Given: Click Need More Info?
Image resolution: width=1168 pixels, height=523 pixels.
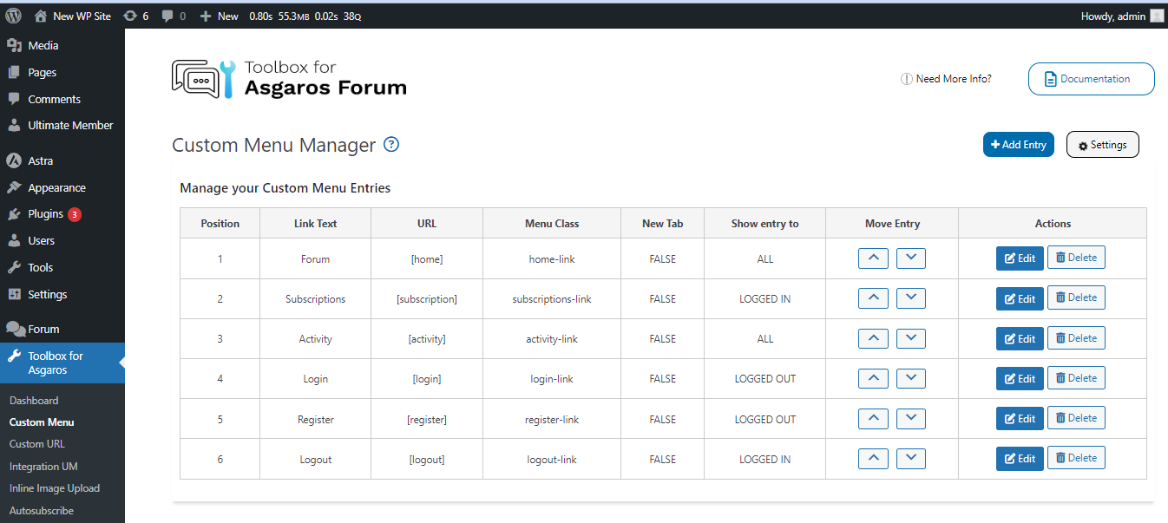Looking at the screenshot, I should [x=947, y=79].
